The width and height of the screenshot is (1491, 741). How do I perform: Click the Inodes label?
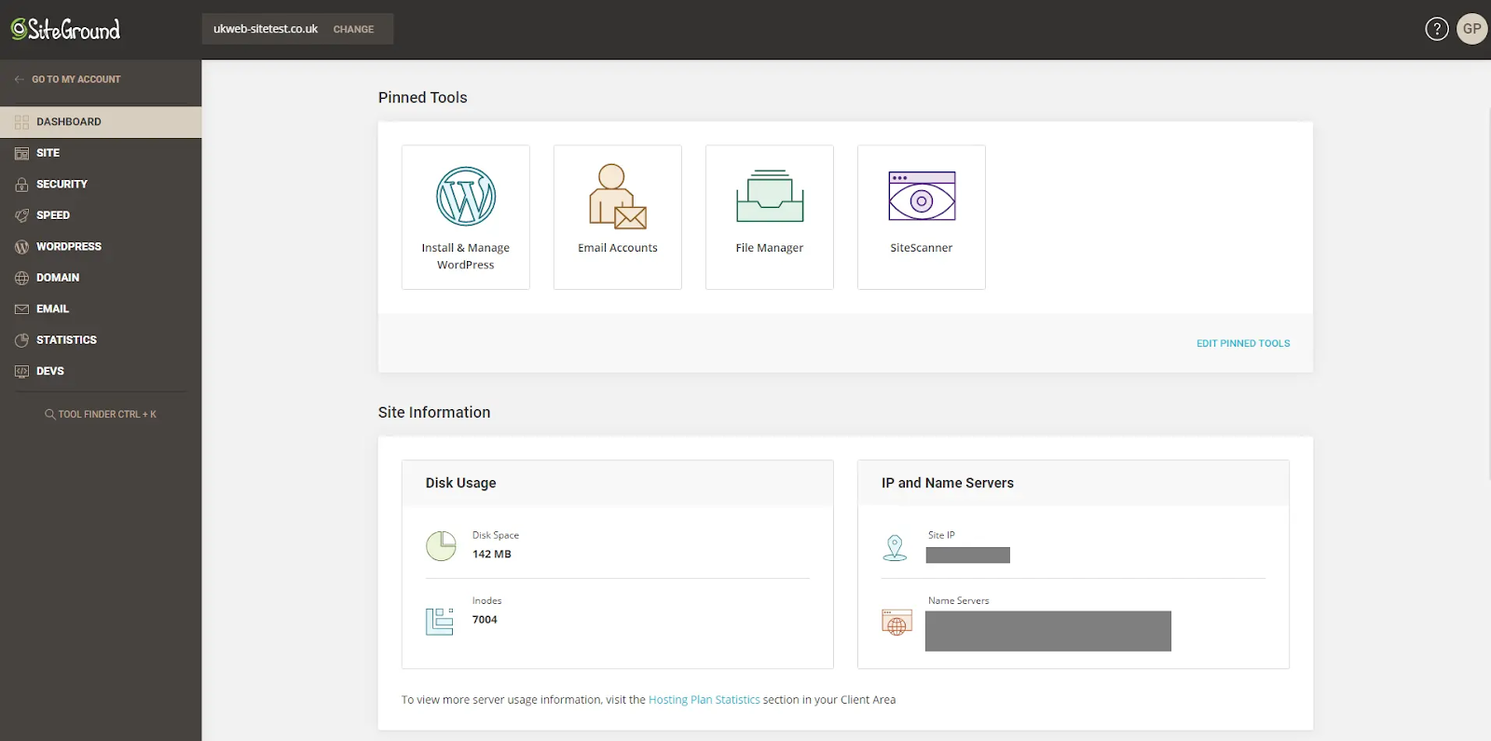[487, 600]
